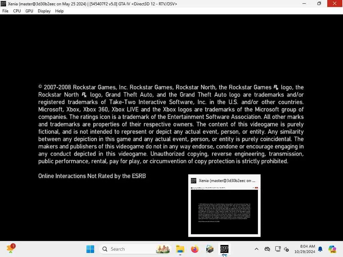
Task: Close the Xenia window
Action: tap(335, 3)
